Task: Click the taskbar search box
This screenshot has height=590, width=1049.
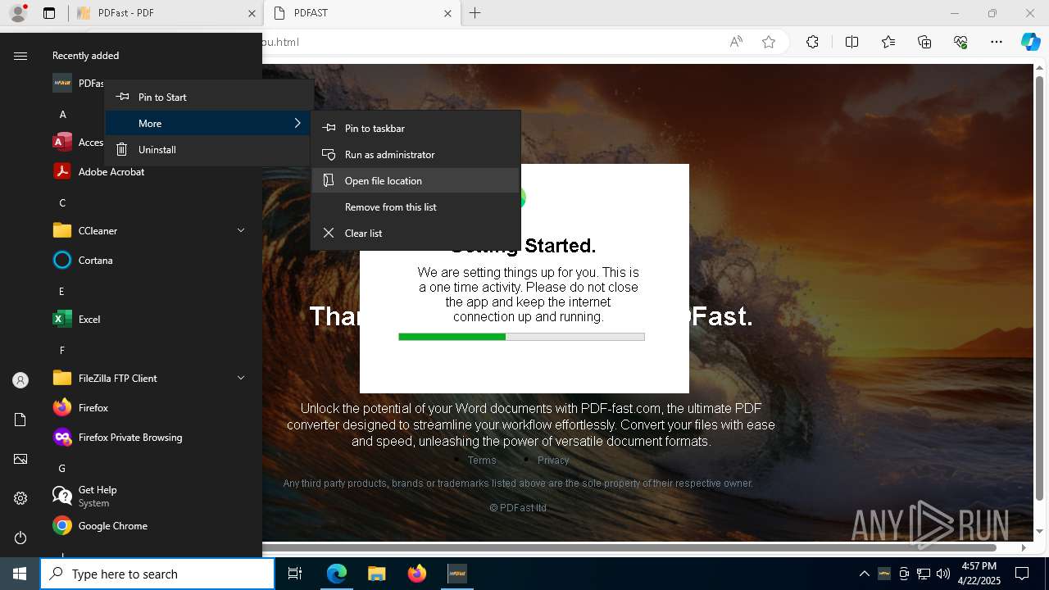Action: 157,574
